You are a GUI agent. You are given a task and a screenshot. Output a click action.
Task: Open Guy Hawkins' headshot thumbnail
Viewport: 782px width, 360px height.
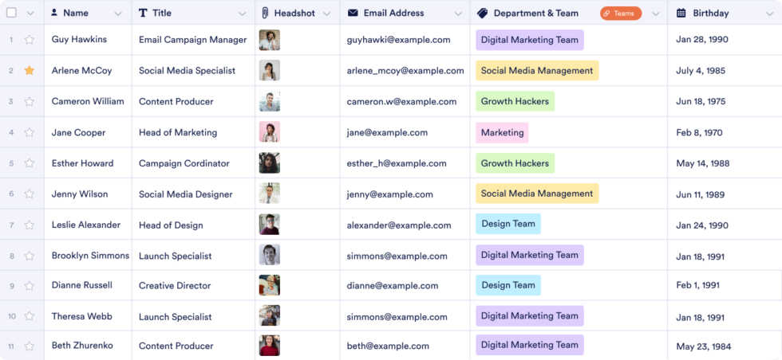[x=270, y=40]
